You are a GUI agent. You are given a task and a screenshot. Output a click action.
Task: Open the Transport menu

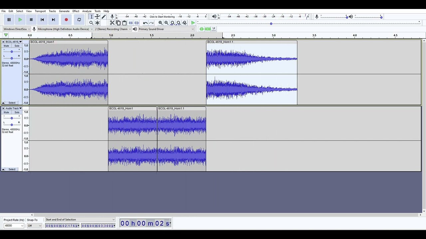[40, 11]
